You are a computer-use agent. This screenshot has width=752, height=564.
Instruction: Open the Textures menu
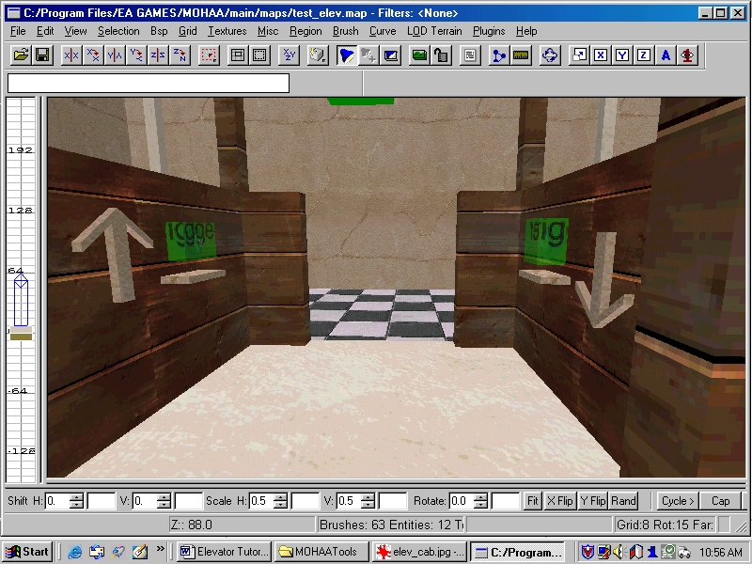coord(227,31)
